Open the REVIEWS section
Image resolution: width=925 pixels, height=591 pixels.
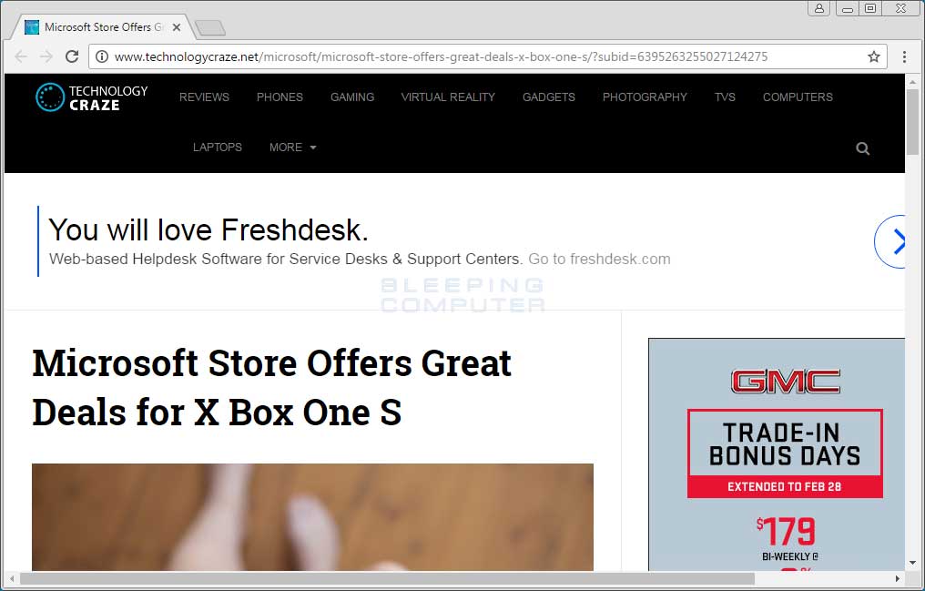(204, 97)
